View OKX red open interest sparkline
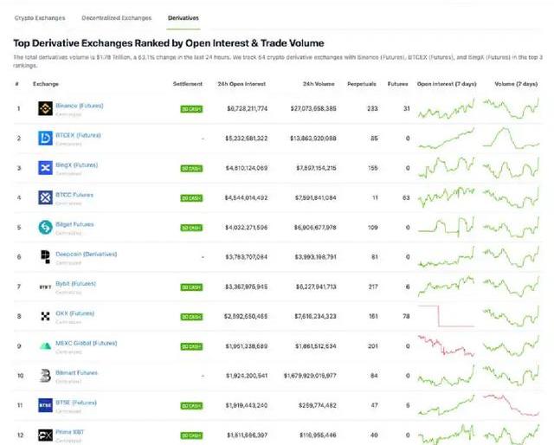554x445 pixels. 447,316
